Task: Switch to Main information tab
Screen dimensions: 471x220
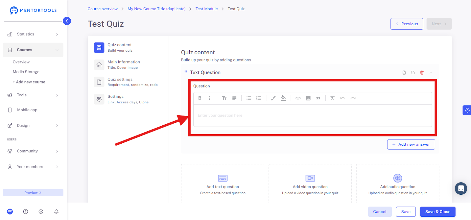Action: 128,65
